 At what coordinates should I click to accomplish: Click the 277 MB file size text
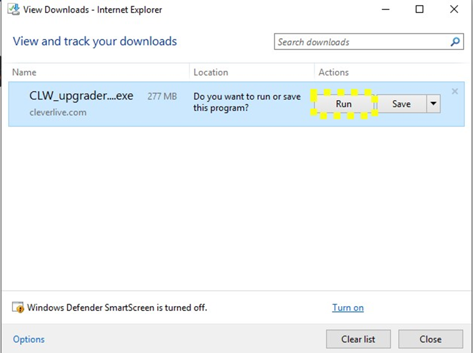coord(162,96)
